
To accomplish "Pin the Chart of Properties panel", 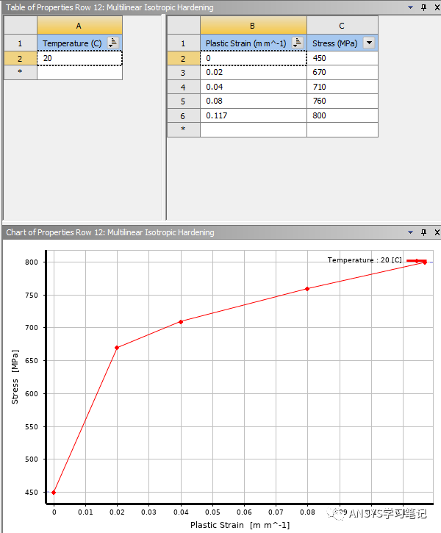I will pos(423,232).
